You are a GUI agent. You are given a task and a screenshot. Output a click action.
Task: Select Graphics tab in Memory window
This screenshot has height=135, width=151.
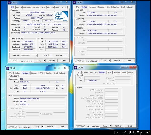click(x=117, y=72)
